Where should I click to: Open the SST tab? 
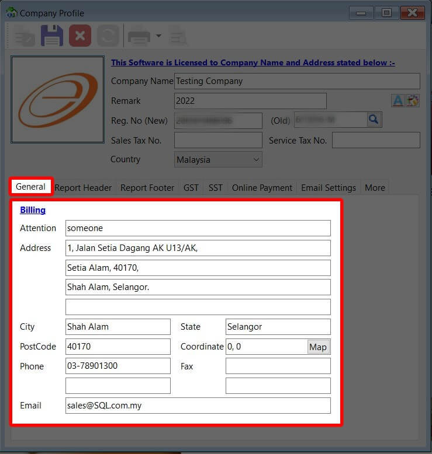tap(216, 188)
